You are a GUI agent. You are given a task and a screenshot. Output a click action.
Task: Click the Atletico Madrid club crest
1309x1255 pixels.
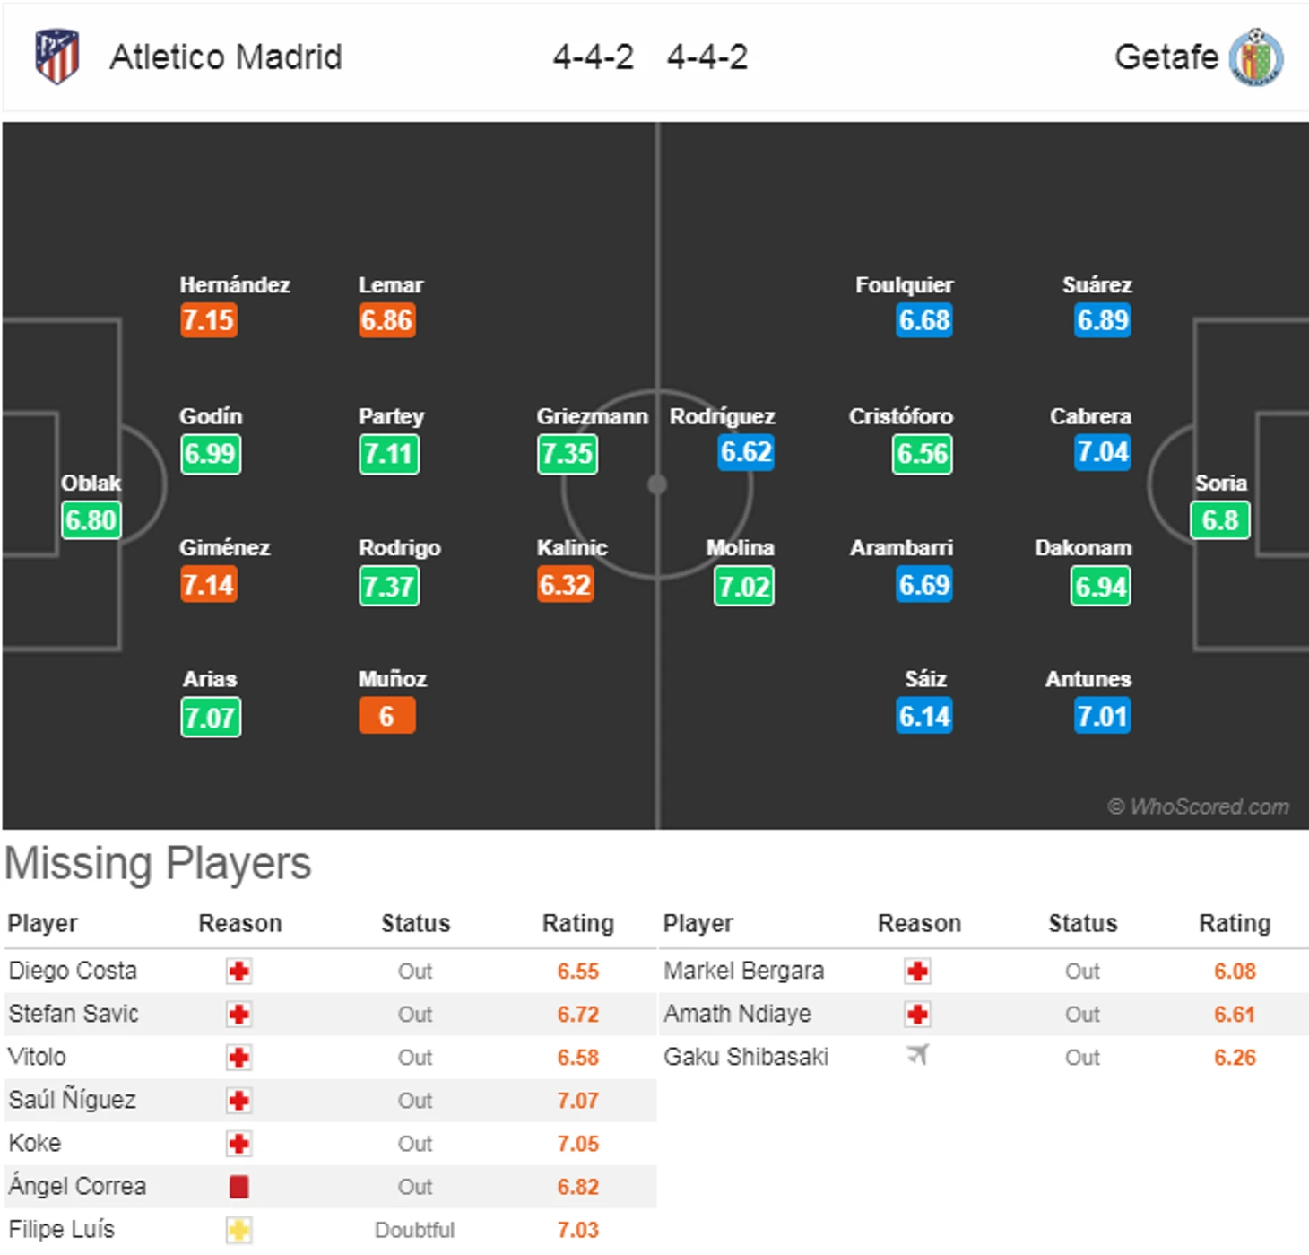click(56, 57)
